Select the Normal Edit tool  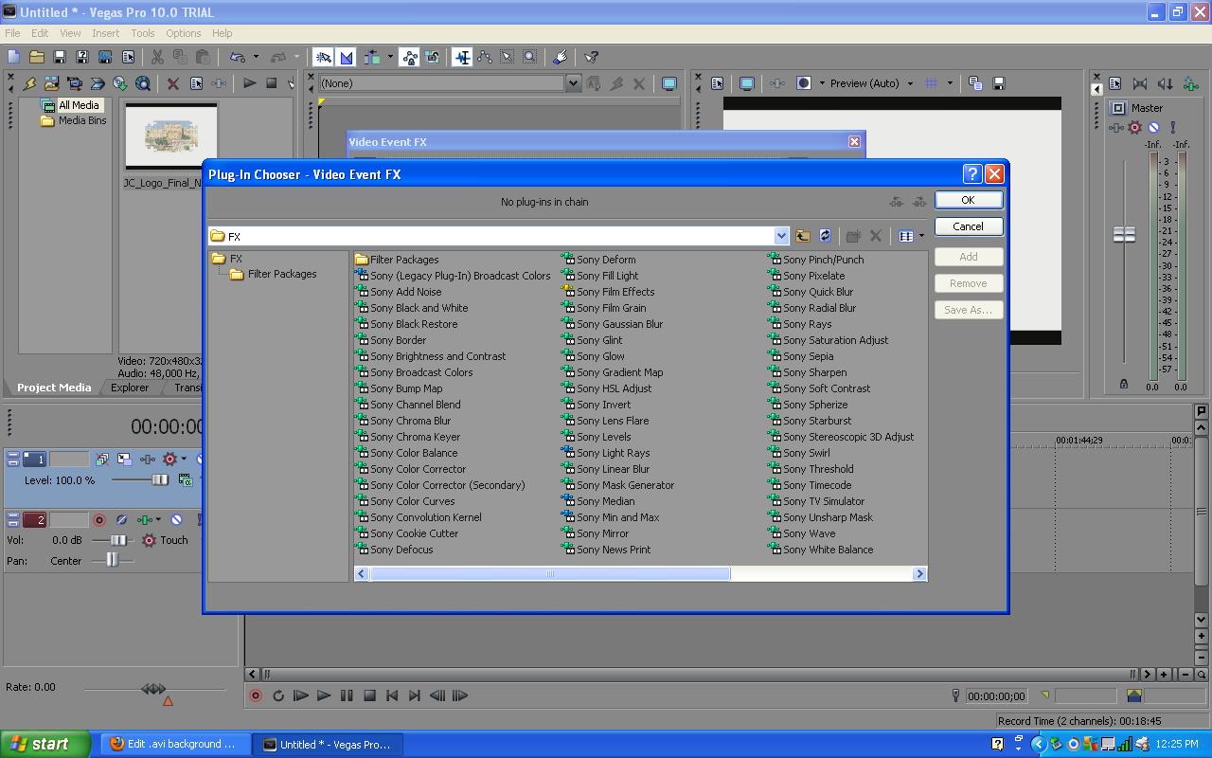pyautogui.click(x=462, y=57)
